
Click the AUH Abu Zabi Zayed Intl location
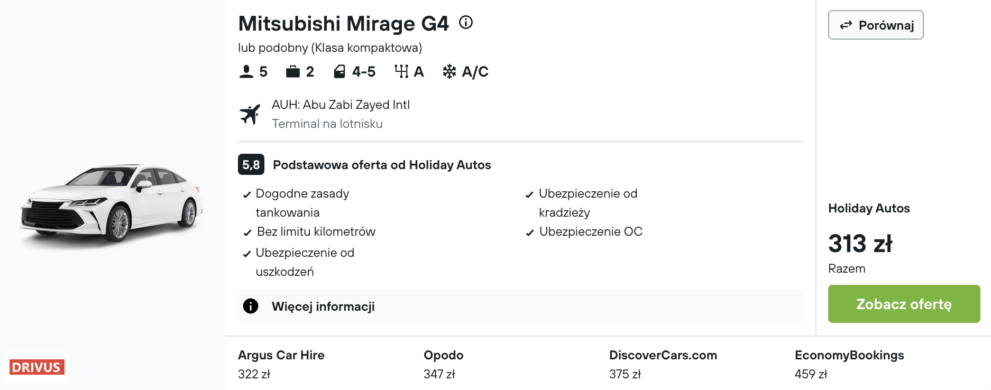341,105
